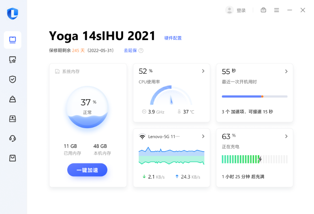Minimize the PC manager window

pos(290,10)
